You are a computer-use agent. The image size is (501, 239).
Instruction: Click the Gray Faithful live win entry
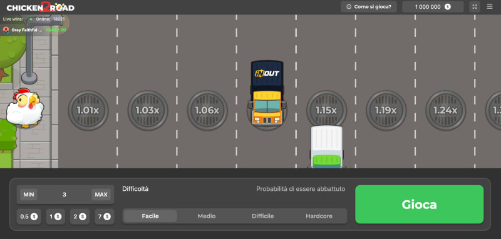[34, 30]
